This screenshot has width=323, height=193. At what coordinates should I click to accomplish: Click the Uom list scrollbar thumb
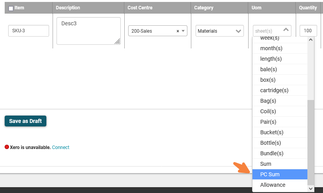(311, 142)
